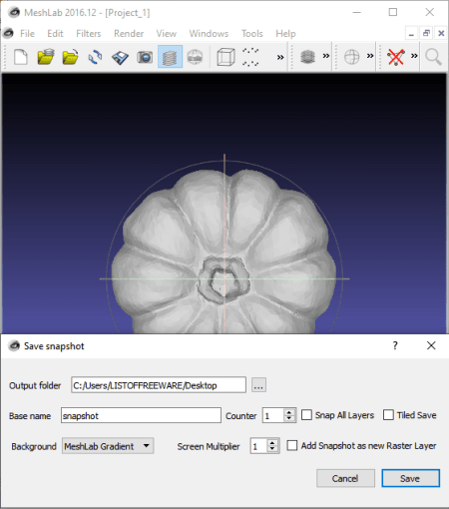
Task: Click the New Empty Project icon
Action: pyautogui.click(x=21, y=57)
